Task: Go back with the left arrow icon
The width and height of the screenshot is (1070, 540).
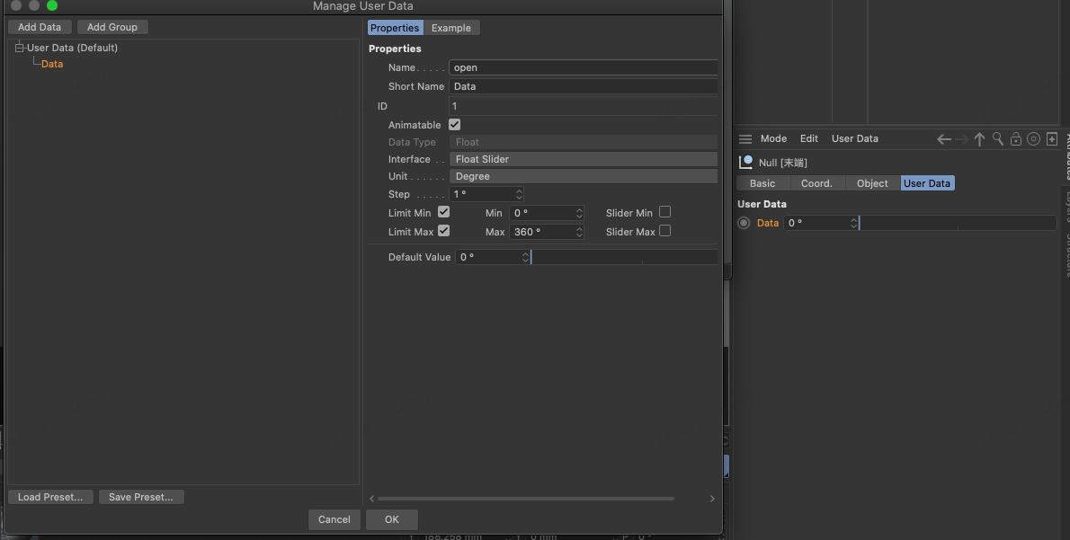Action: (944, 139)
